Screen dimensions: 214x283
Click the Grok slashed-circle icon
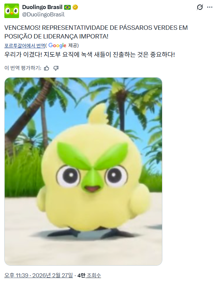[200, 7]
